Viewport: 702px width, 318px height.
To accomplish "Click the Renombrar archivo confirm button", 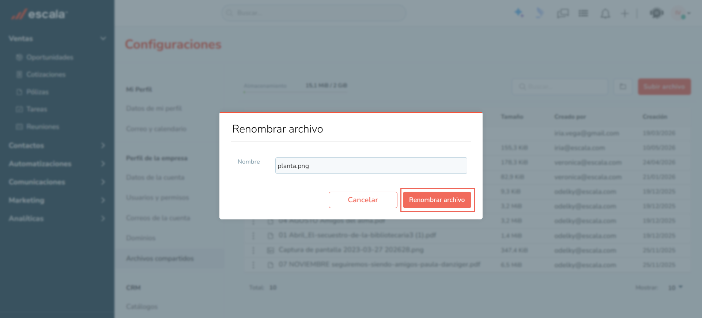I will [x=437, y=200].
